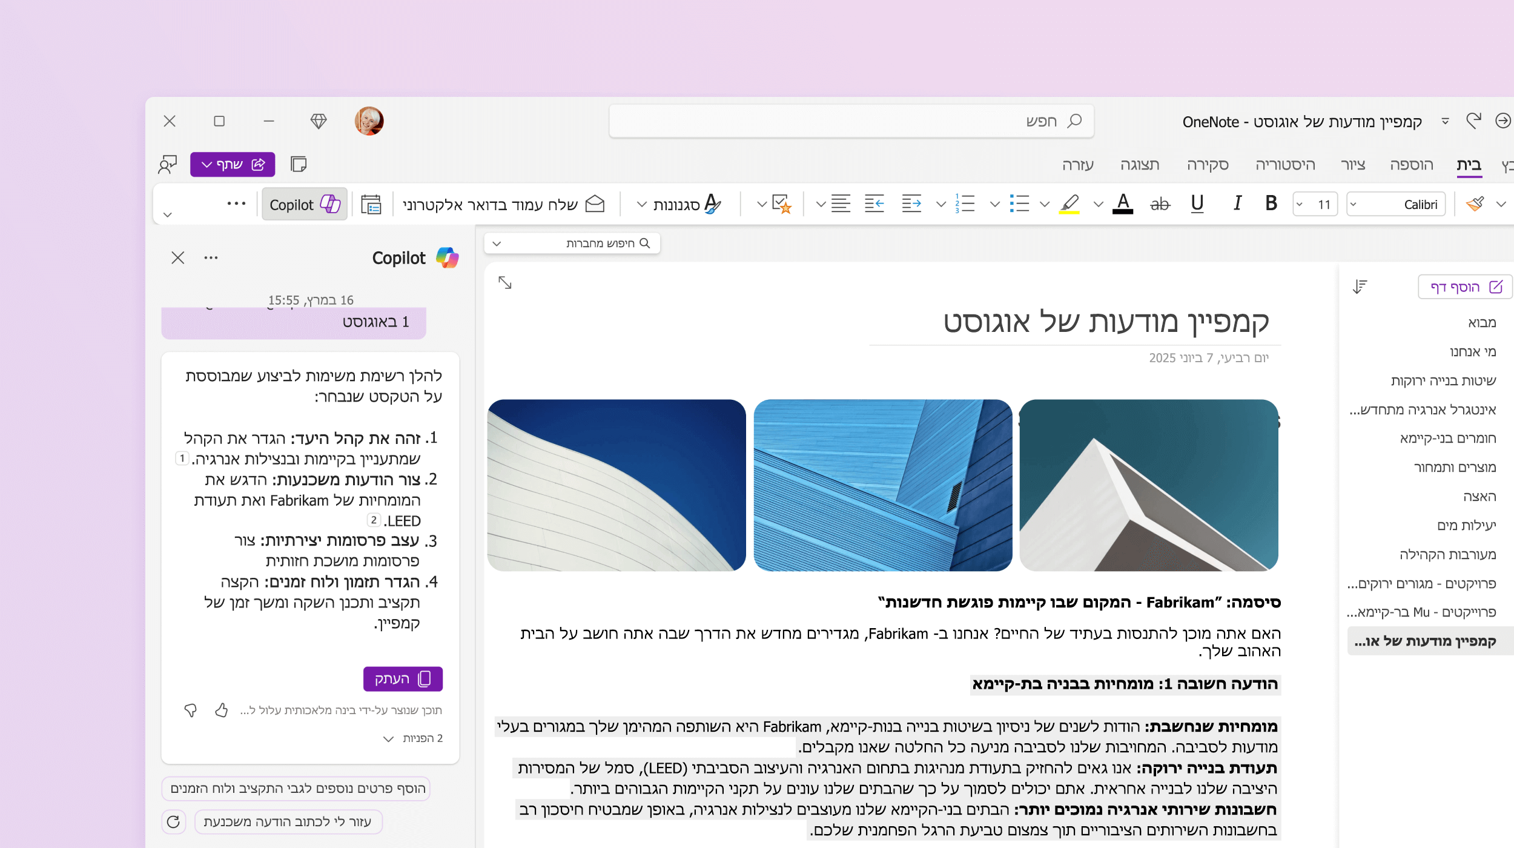
Task: Switch to the History (היסטוריה) tab
Action: [1285, 165]
